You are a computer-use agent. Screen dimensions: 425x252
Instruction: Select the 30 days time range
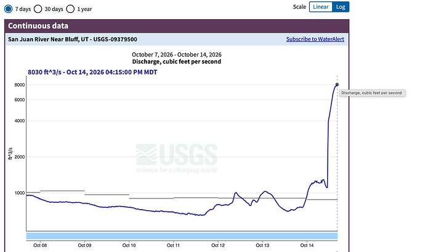(x=38, y=9)
